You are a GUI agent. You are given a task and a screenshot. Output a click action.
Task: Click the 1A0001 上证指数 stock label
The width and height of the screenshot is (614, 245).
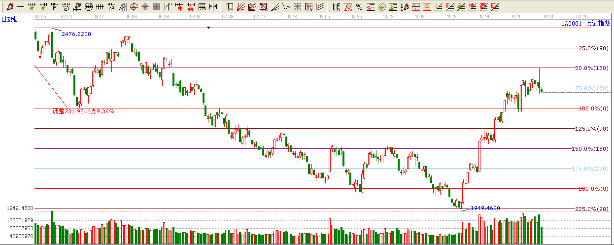[x=585, y=23]
